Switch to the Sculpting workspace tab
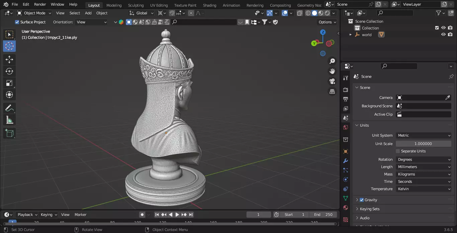The width and height of the screenshot is (457, 233). click(x=136, y=5)
